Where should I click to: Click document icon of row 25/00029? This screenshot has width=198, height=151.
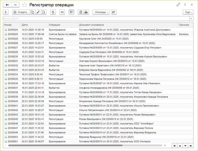click(x=5, y=39)
